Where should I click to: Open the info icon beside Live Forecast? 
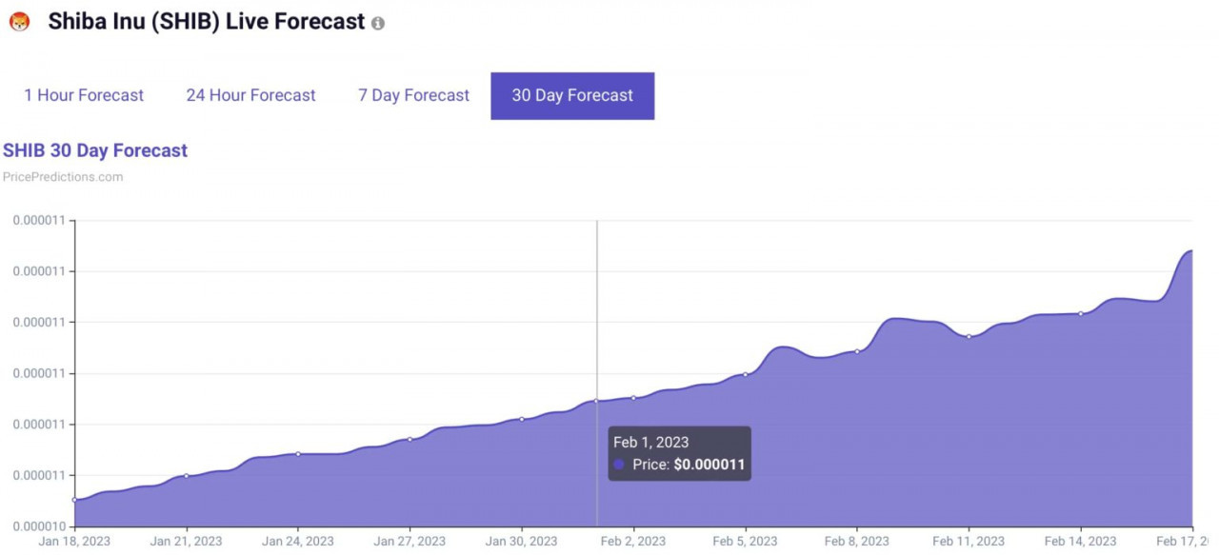pyautogui.click(x=378, y=23)
